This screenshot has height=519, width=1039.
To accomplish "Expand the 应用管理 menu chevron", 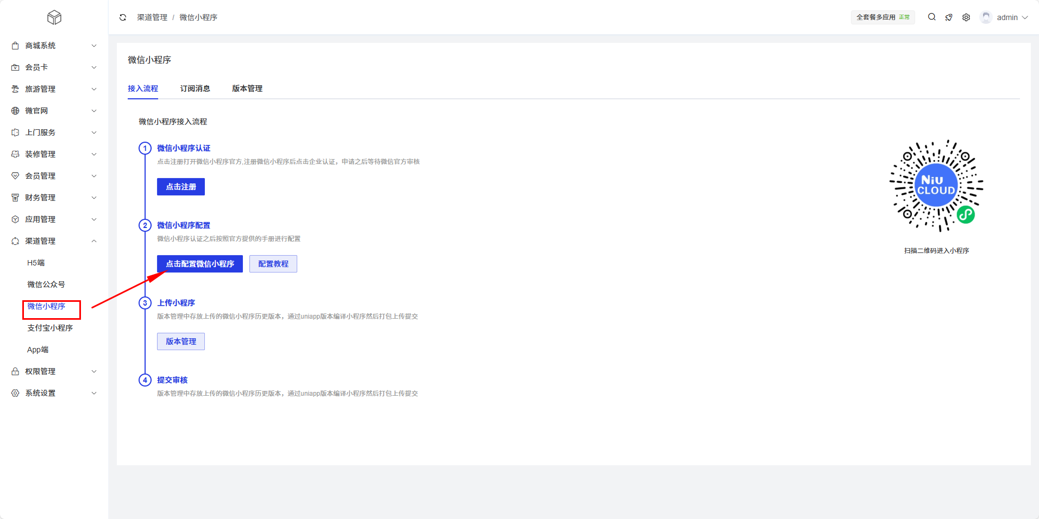I will click(x=94, y=219).
